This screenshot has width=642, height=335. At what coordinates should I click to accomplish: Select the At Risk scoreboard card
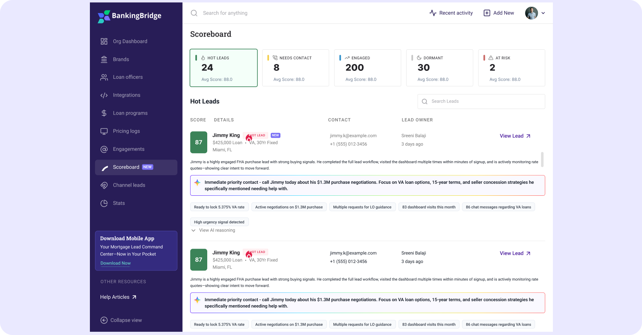pos(512,68)
